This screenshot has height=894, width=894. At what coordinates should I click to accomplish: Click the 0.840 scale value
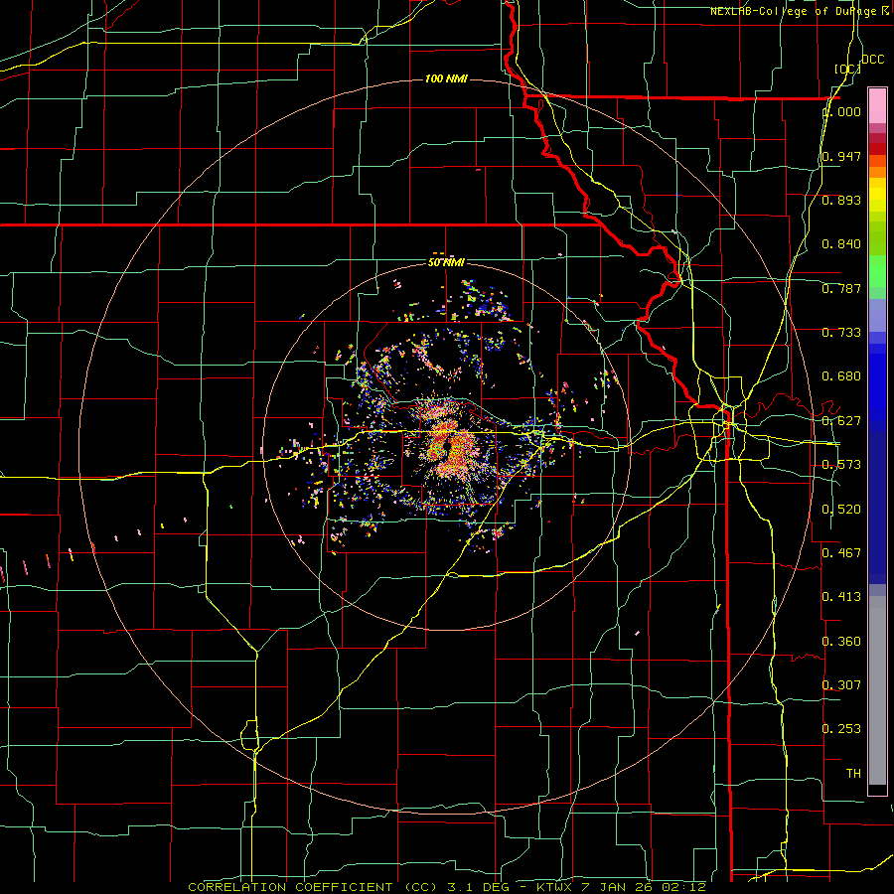841,244
